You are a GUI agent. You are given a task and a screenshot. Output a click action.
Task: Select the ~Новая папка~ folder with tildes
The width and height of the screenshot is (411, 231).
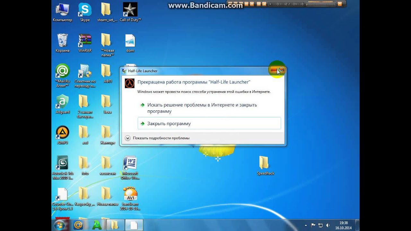107,45
